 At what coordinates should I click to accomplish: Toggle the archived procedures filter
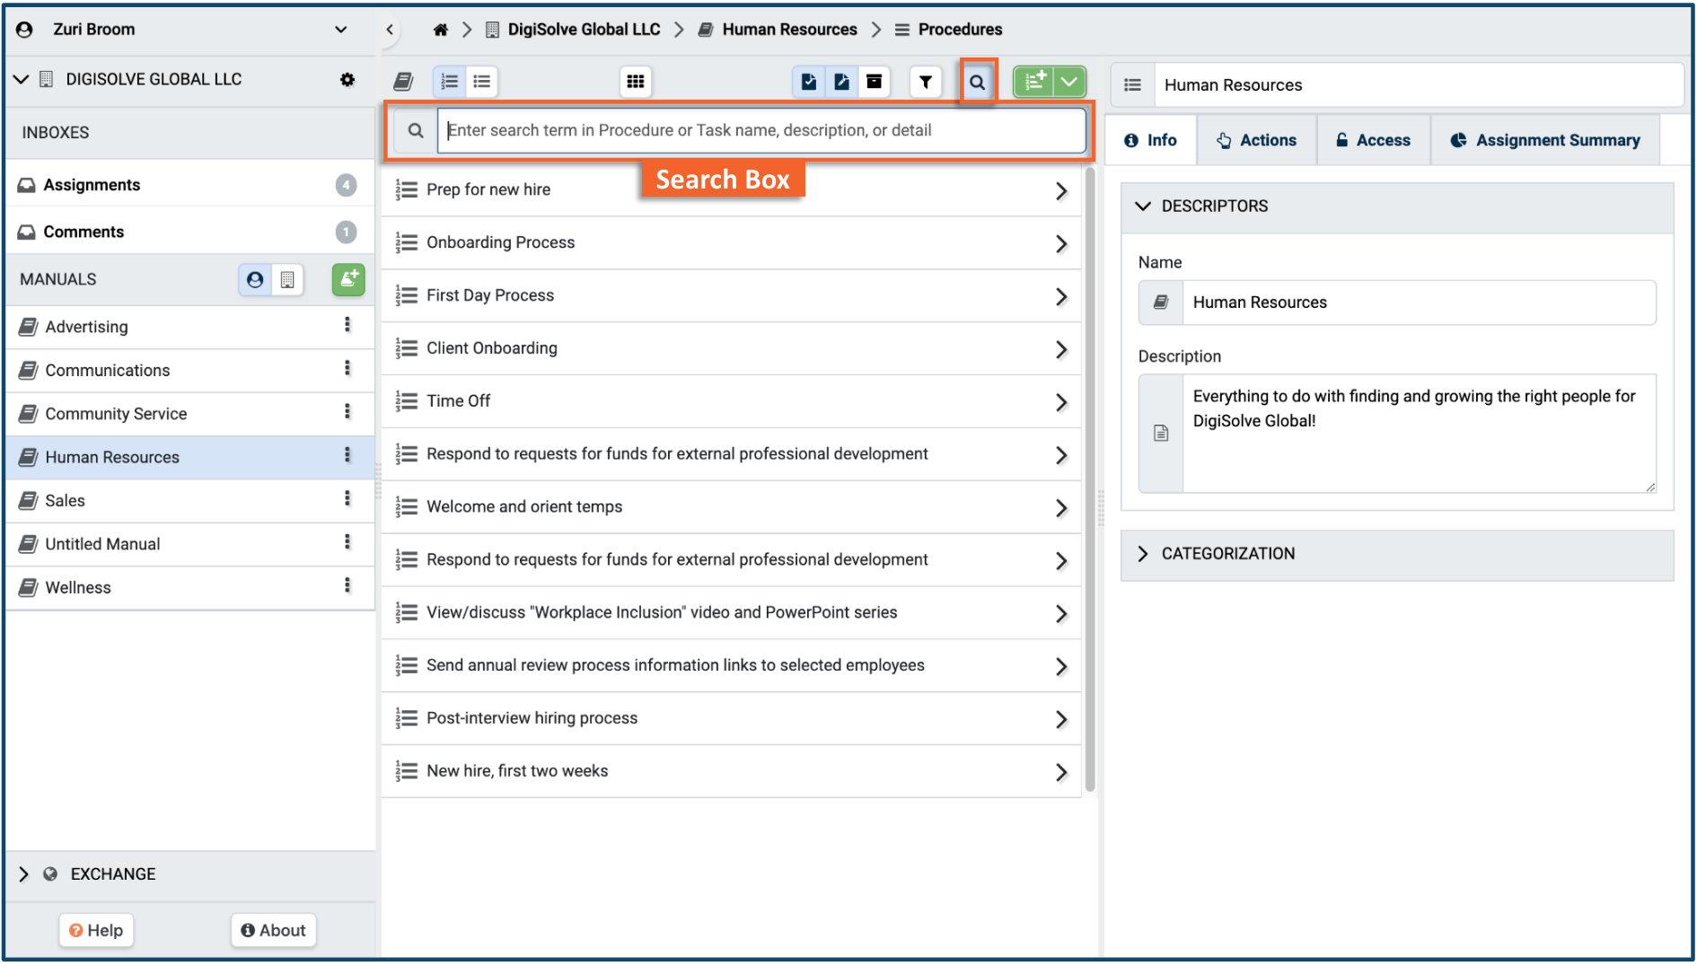tap(874, 82)
